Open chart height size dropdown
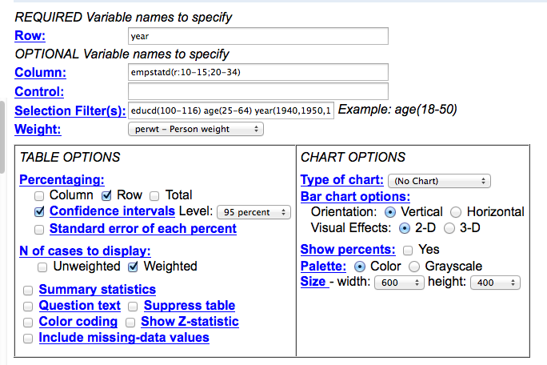 click(x=495, y=283)
